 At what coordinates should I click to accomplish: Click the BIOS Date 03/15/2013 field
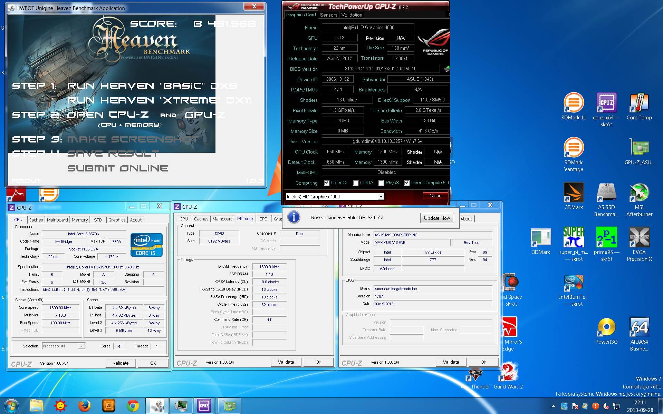[x=433, y=304]
